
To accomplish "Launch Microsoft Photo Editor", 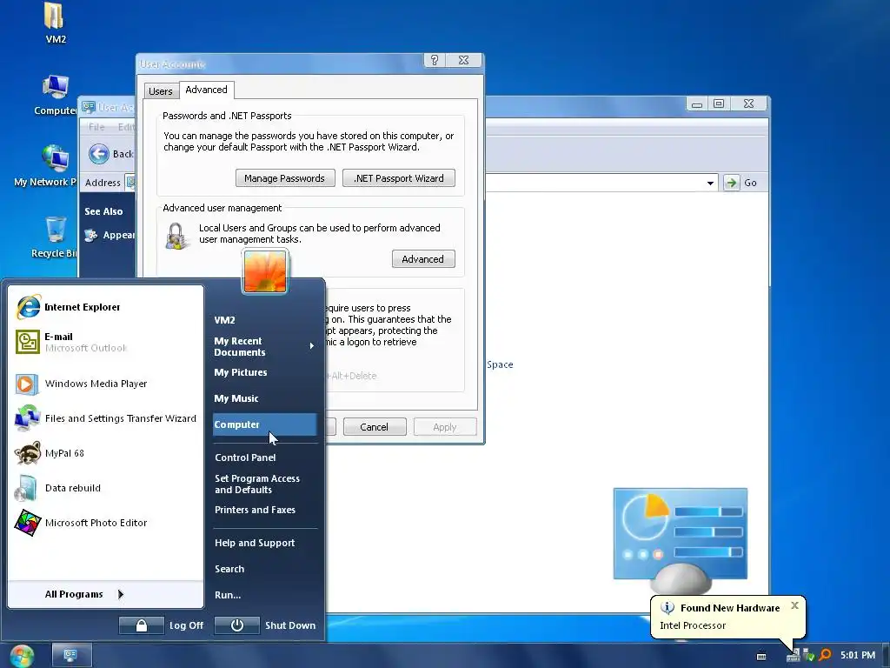I will 106,523.
